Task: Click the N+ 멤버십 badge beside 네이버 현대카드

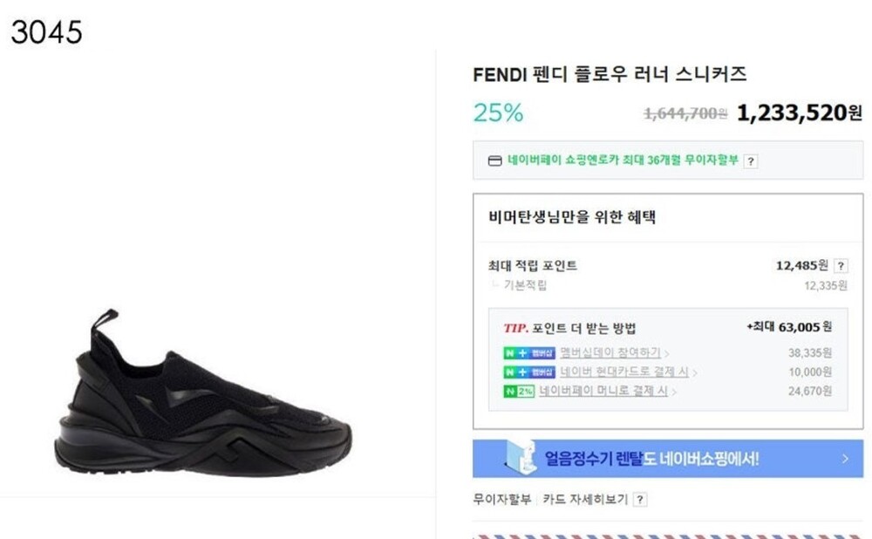Action: coord(529,372)
